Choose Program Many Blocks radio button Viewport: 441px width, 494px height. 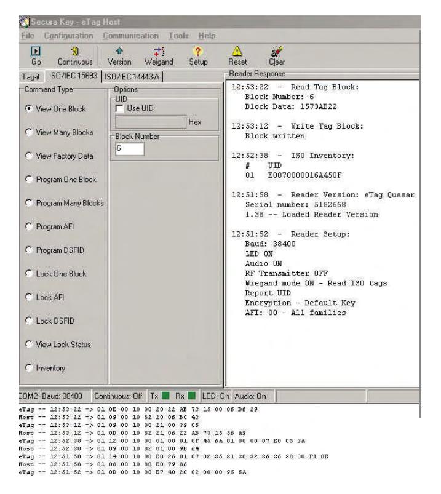29,203
